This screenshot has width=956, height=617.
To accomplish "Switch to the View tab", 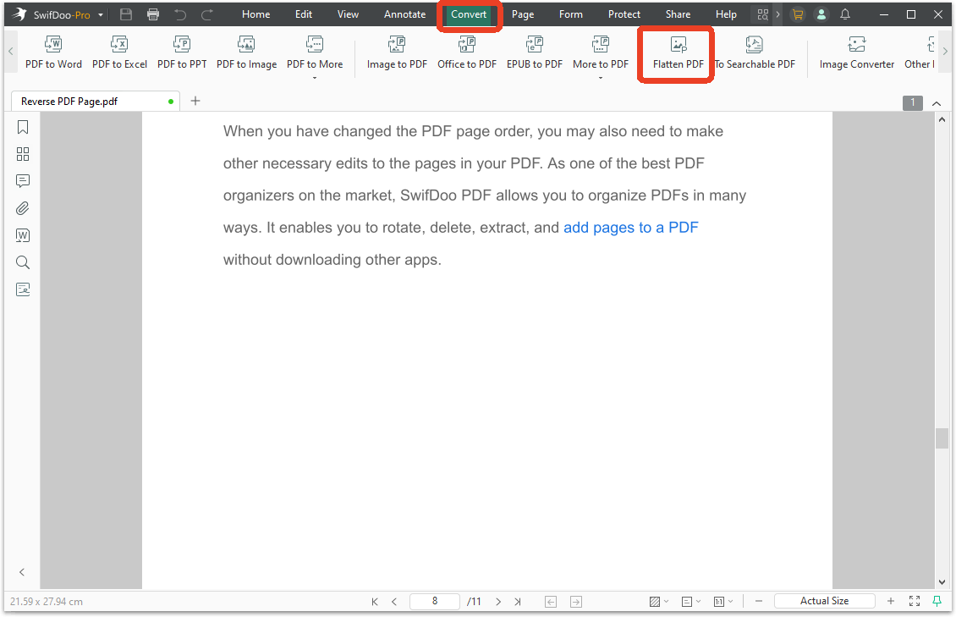I will point(348,14).
